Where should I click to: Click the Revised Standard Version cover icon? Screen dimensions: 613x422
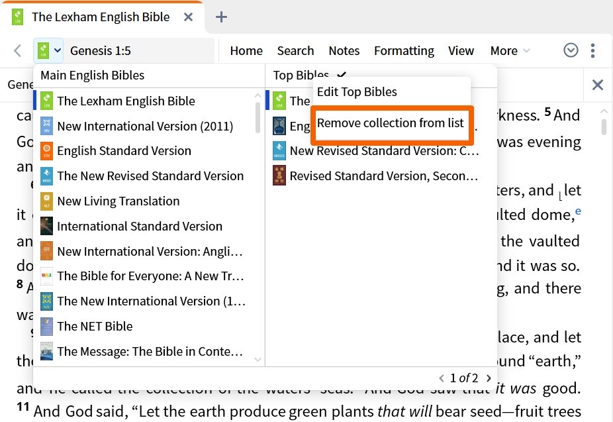[x=279, y=176]
